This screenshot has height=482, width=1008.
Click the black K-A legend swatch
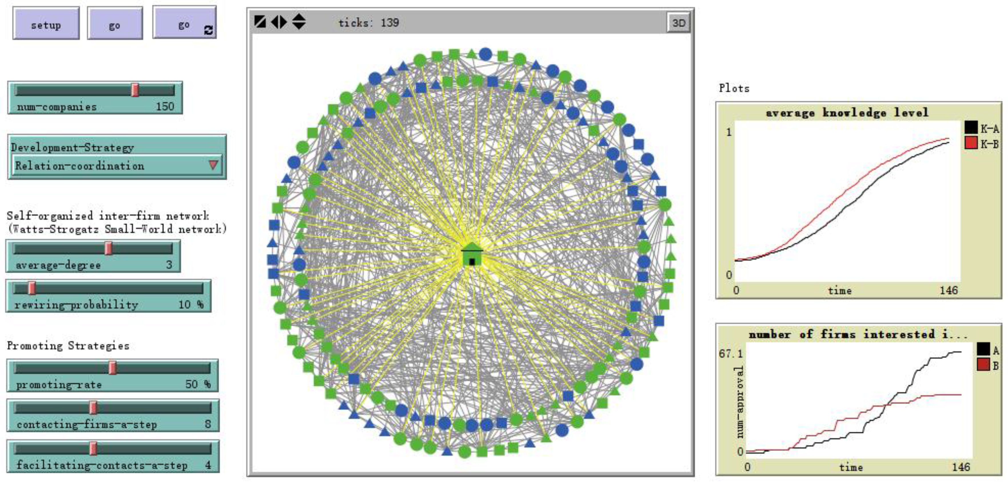[971, 127]
